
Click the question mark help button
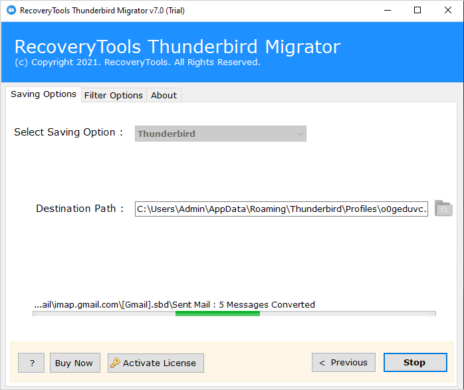[x=31, y=363]
